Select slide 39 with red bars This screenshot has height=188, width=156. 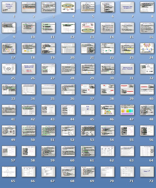tap(127, 89)
